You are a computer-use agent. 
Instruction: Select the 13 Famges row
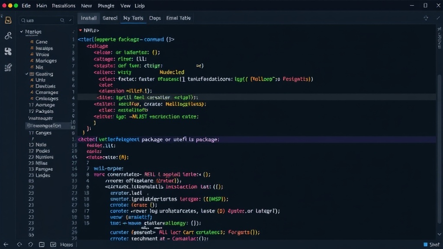pyautogui.click(x=40, y=169)
